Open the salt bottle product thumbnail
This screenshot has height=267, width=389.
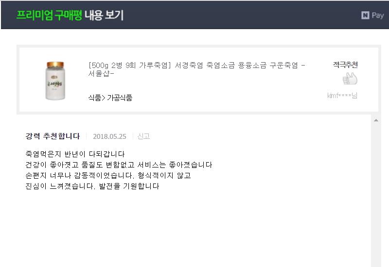[x=55, y=81]
